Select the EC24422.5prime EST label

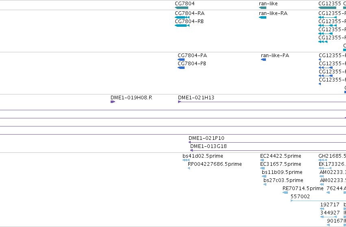(x=281, y=156)
